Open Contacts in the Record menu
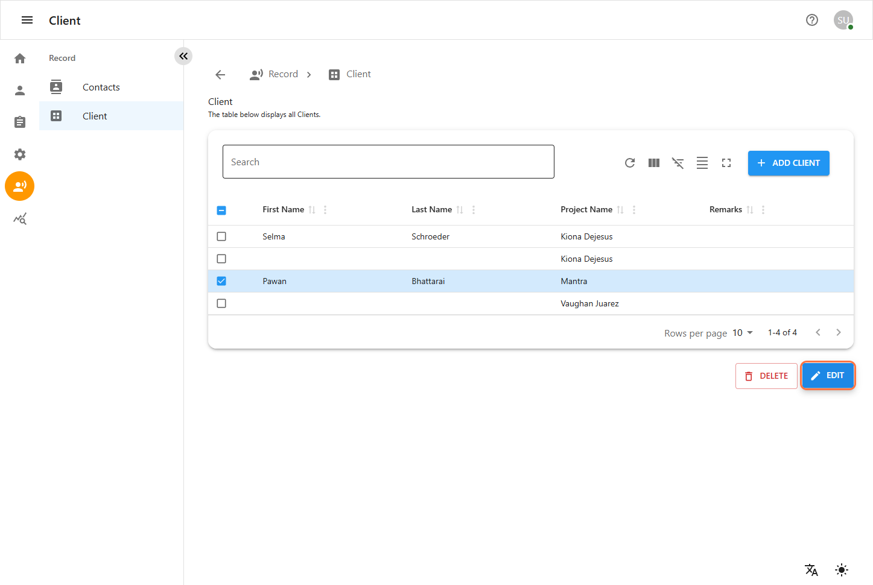873x585 pixels. [101, 87]
